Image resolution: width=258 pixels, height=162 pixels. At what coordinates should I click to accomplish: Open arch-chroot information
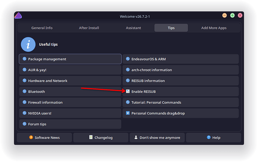pyautogui.click(x=181, y=70)
